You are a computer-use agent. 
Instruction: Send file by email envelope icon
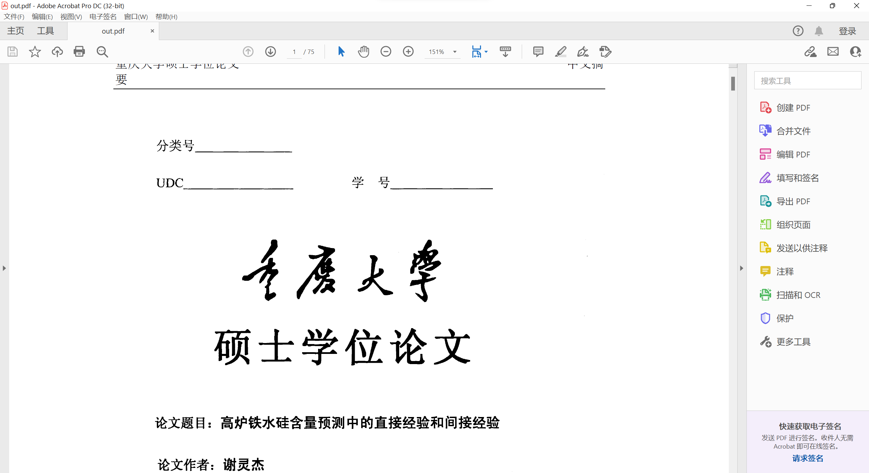coord(833,52)
